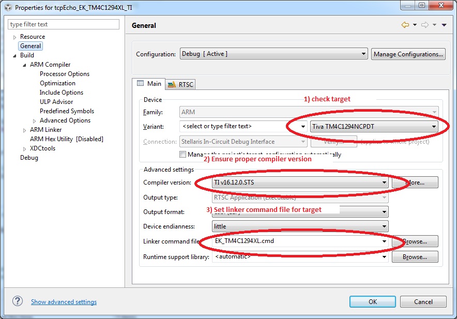Click the Show advanced settings link
Screen dimensions: 457x319
(64, 302)
